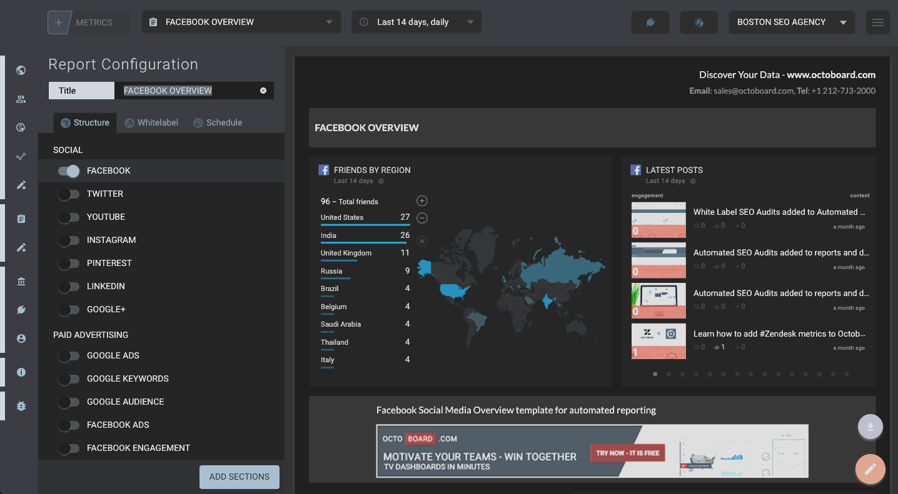
Task: Open the clipboard reports icon in sidebar
Action: 21,219
